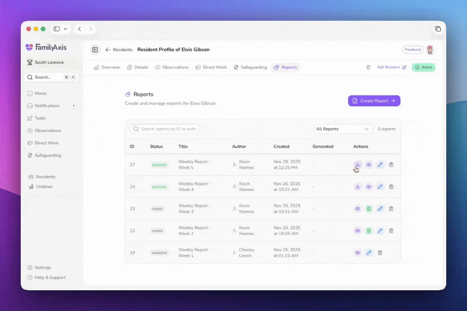The height and width of the screenshot is (311, 467).
Task: Switch to the Details tab
Action: (138, 67)
